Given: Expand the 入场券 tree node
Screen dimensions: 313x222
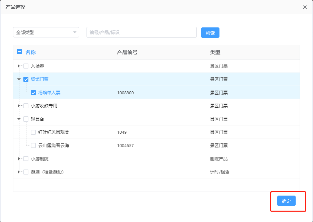Looking at the screenshot, I should click(19, 66).
